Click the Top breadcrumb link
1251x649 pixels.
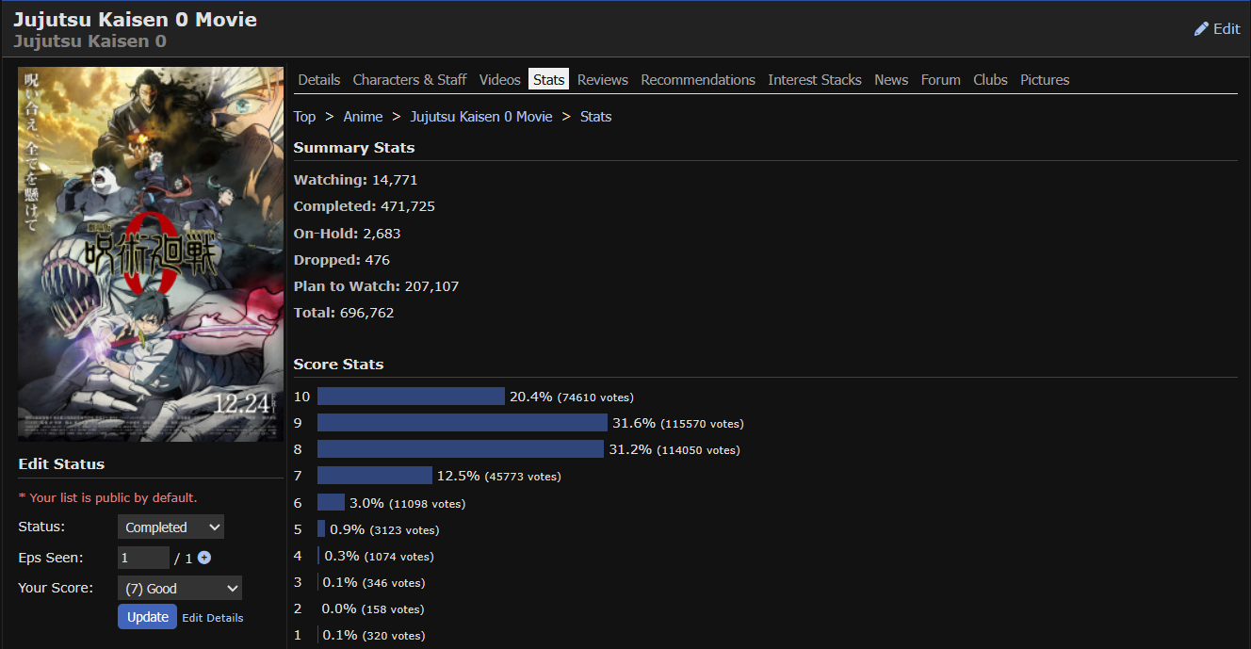click(x=305, y=117)
